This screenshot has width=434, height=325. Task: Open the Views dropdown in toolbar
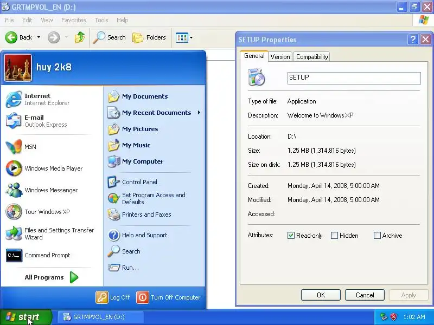tap(192, 37)
